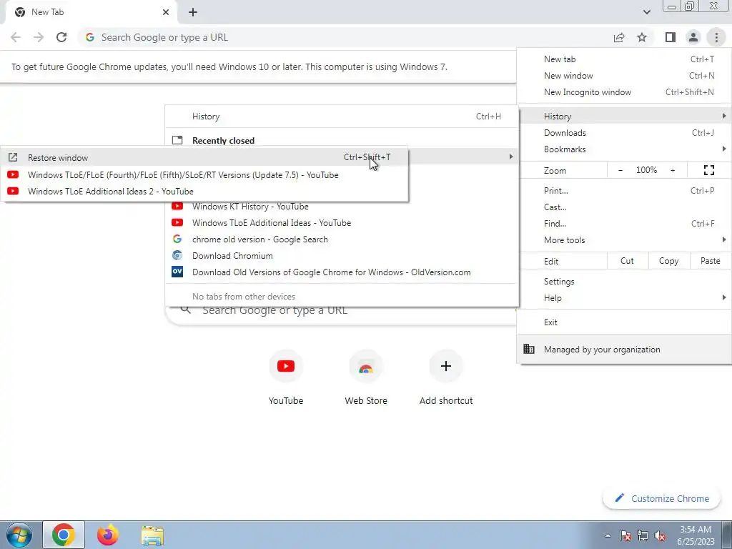Click Restore window in the submenu
The height and width of the screenshot is (549, 732).
coord(204,158)
